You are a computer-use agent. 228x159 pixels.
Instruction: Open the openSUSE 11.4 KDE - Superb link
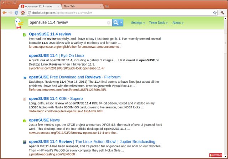click(x=56, y=98)
